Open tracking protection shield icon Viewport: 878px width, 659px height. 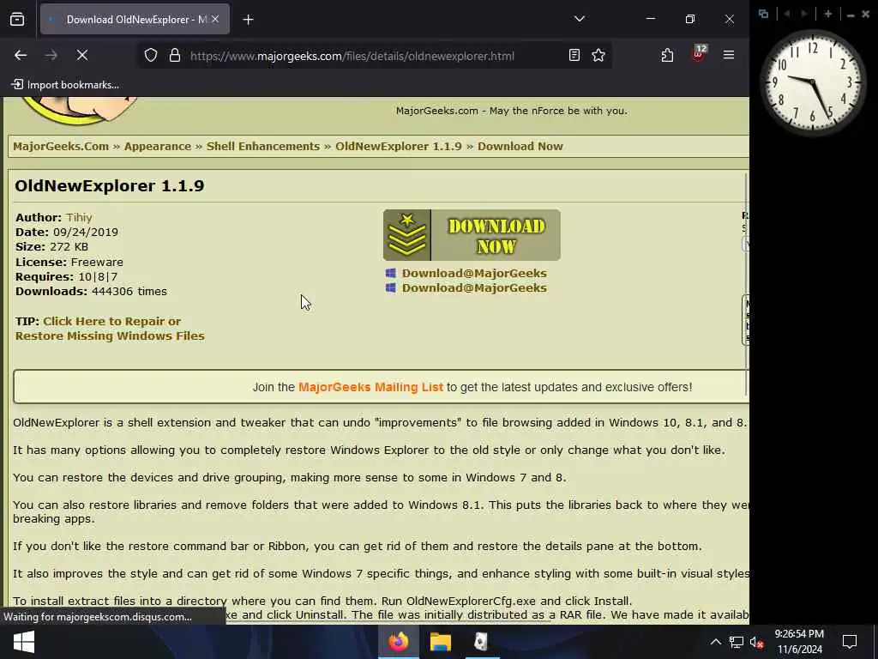click(x=151, y=56)
